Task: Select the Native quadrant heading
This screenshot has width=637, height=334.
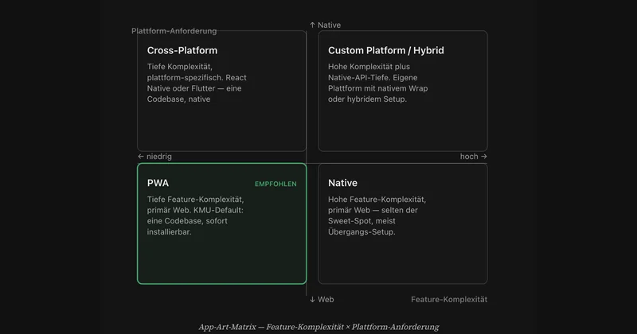Action: tap(342, 183)
